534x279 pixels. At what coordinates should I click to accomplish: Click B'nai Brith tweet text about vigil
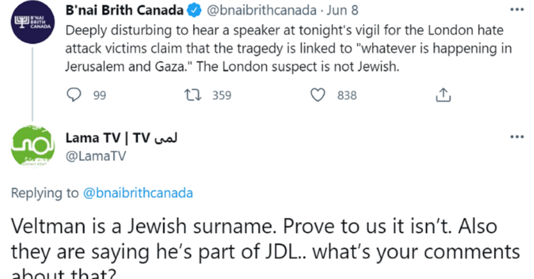pos(289,49)
